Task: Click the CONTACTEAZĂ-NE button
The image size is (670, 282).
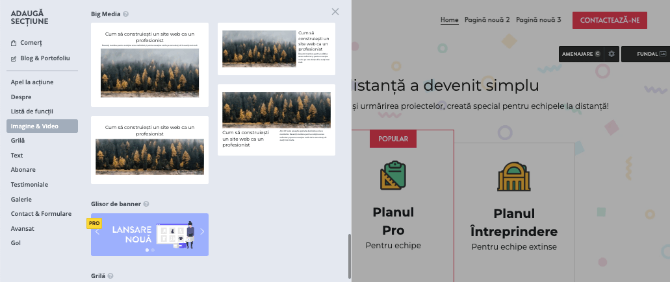Action: tap(610, 21)
